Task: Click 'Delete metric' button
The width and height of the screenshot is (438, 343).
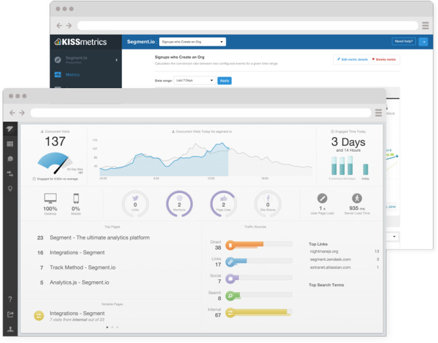Action: tap(385, 59)
